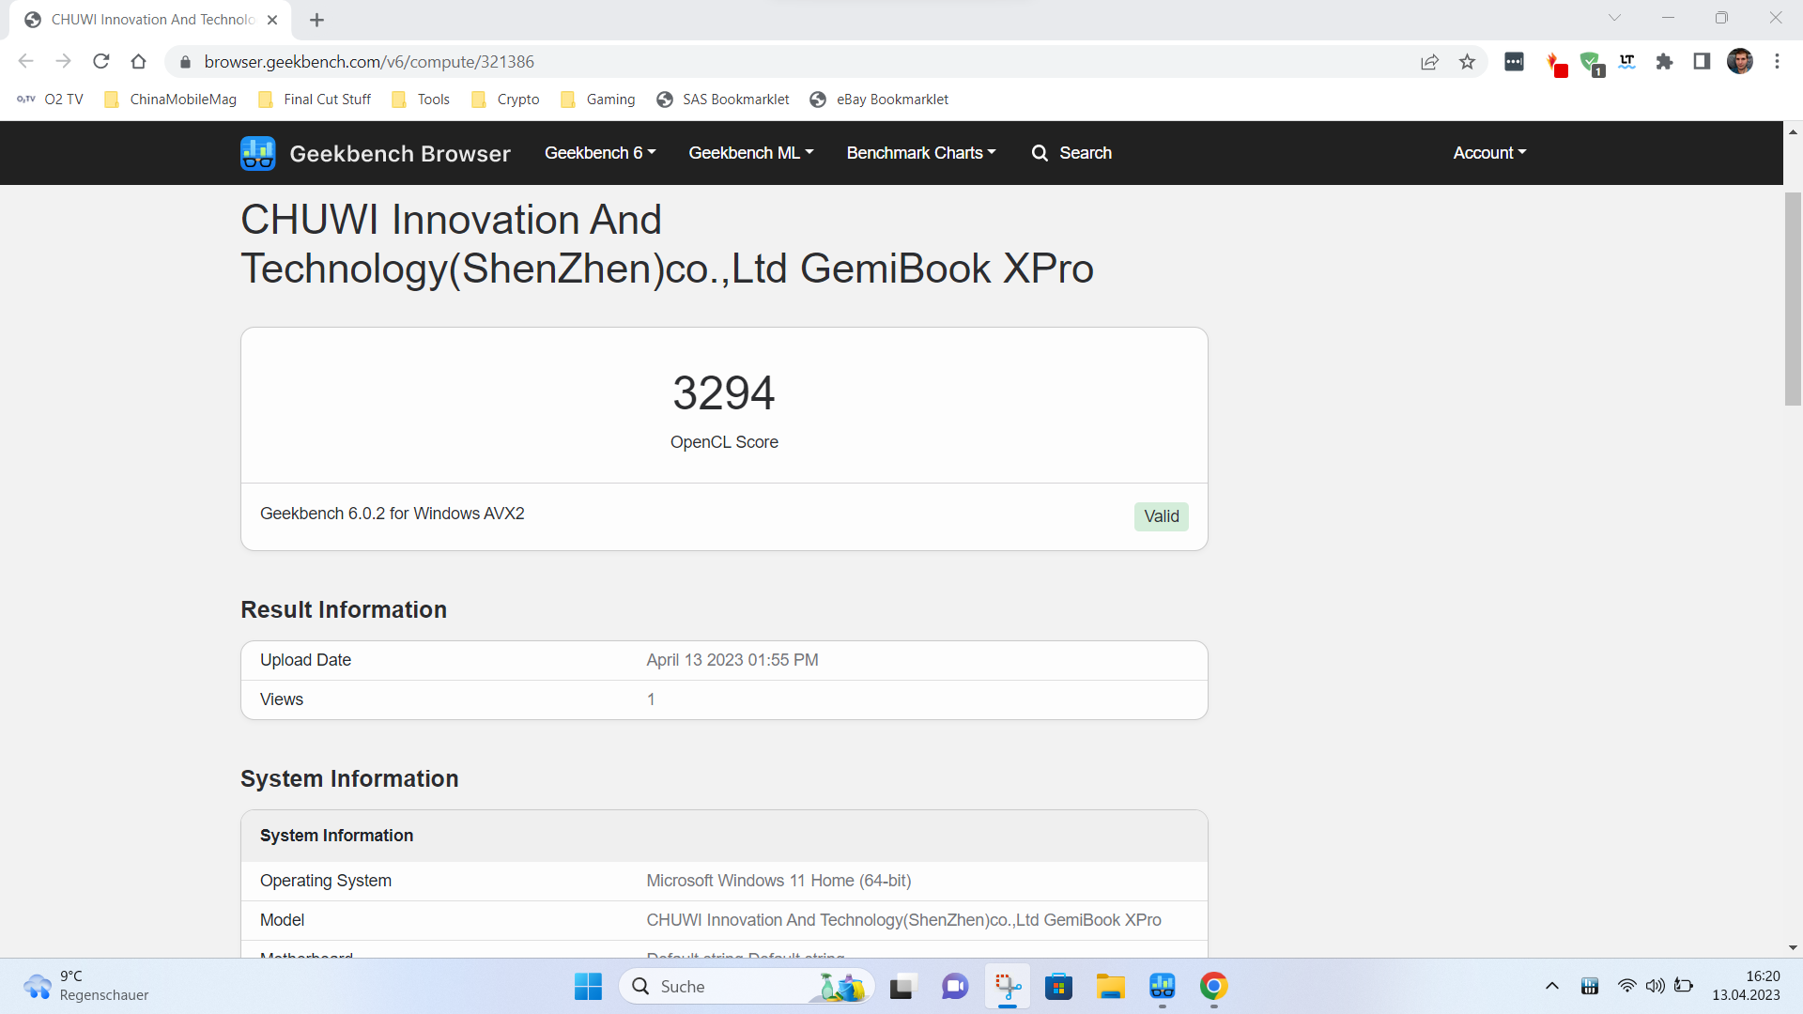Image resolution: width=1803 pixels, height=1014 pixels.
Task: Click the green shield extension icon
Action: click(x=1591, y=63)
